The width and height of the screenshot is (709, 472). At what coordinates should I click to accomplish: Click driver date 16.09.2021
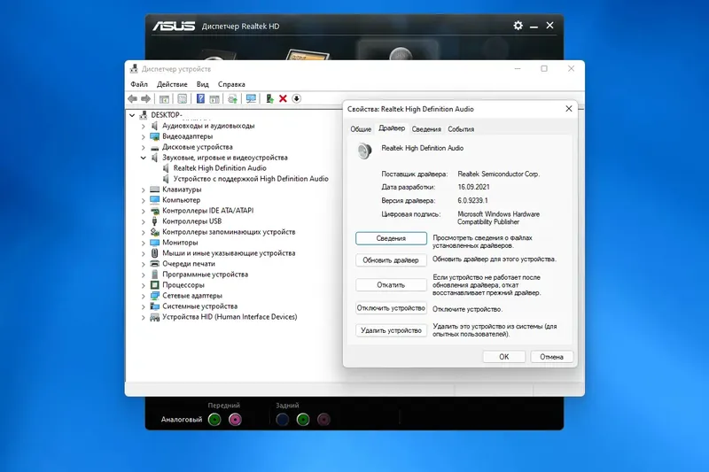coord(473,187)
